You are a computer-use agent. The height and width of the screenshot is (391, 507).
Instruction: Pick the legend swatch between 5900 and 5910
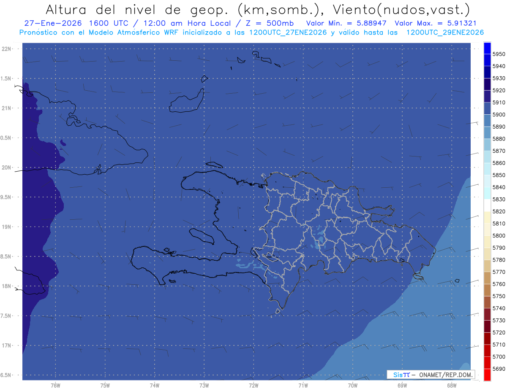pyautogui.click(x=487, y=108)
